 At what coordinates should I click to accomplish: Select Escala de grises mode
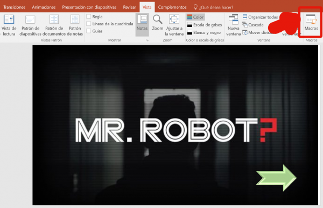point(205,25)
